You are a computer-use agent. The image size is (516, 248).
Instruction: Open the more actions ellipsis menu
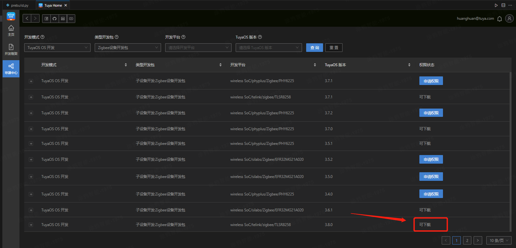point(510,5)
